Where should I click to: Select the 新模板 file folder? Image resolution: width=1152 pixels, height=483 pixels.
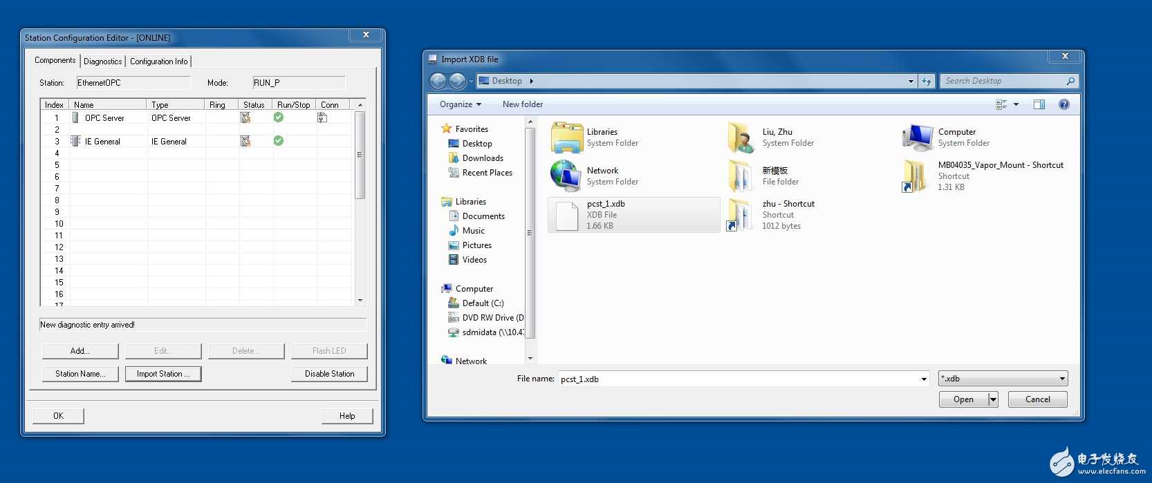point(741,176)
